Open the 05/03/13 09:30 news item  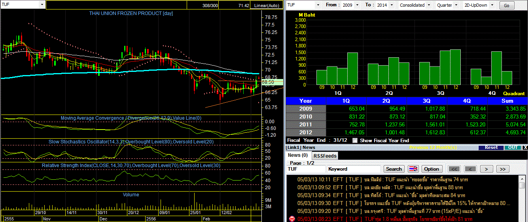pos(403,203)
